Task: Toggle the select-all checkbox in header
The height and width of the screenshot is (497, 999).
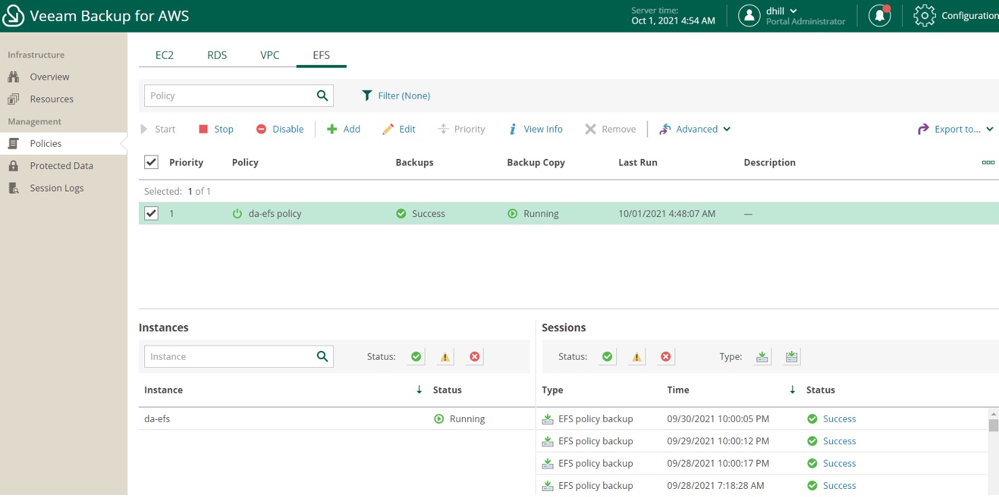Action: click(152, 162)
